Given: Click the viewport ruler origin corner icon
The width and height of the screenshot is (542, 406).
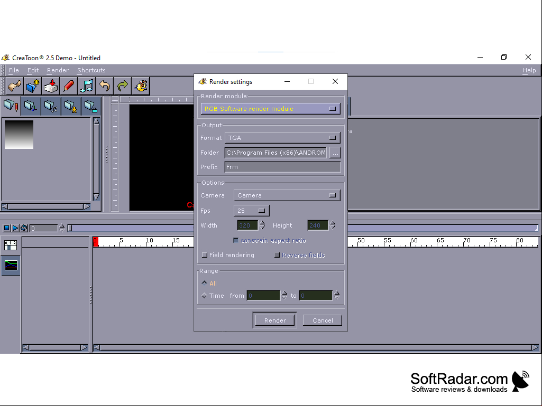Looking at the screenshot, I should click(115, 100).
